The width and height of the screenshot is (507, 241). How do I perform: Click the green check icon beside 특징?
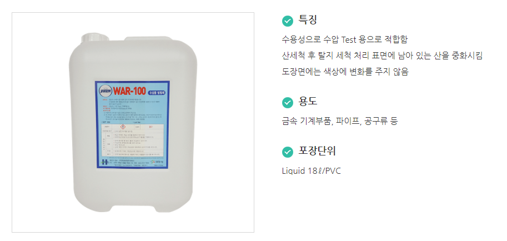point(288,21)
